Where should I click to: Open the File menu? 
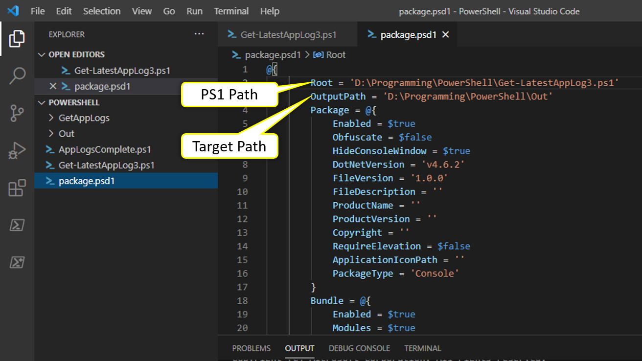tap(38, 11)
